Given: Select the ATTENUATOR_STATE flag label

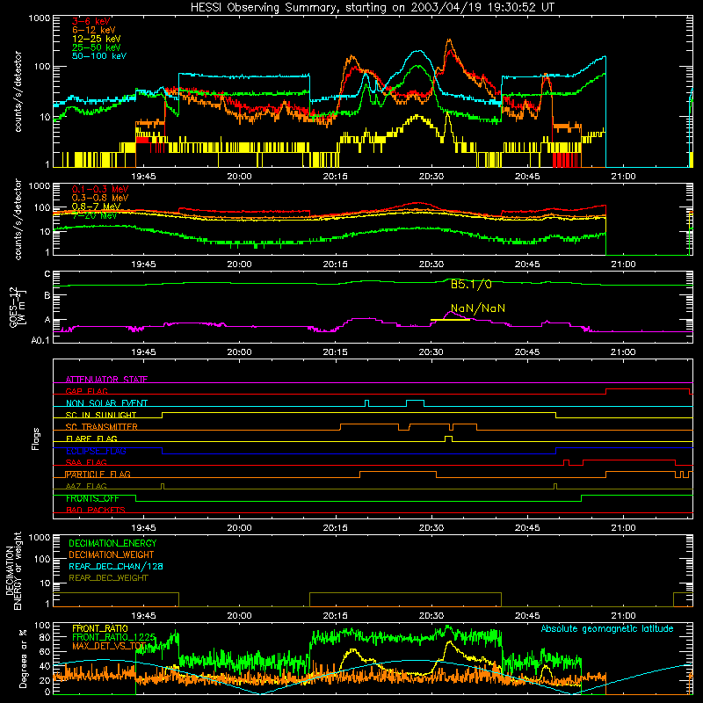Looking at the screenshot, I should tap(106, 380).
